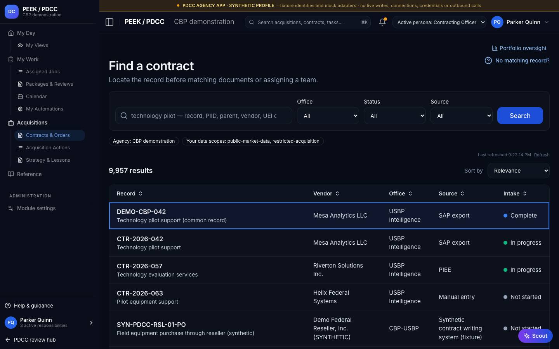Click the help circle icon beside No matching record
This screenshot has height=349, width=559.
click(488, 60)
